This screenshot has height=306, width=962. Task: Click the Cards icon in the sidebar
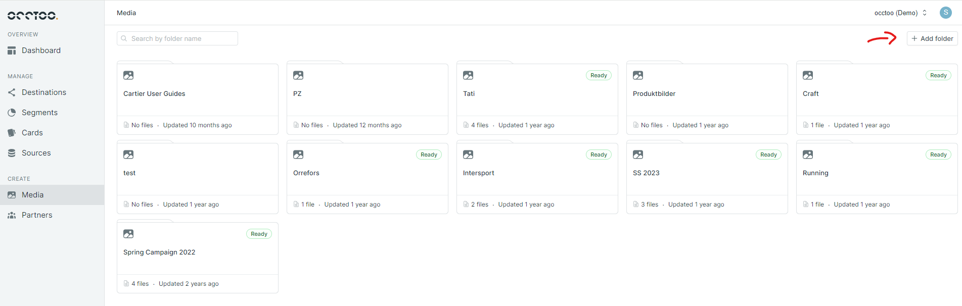point(12,133)
